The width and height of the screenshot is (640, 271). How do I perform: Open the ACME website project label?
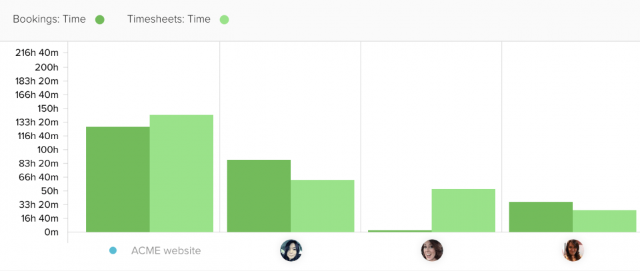click(166, 250)
